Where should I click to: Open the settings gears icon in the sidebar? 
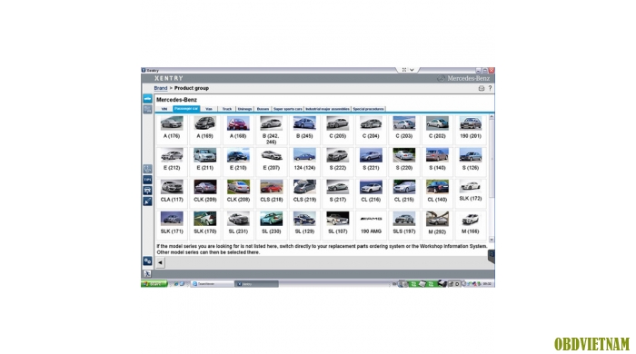click(147, 261)
